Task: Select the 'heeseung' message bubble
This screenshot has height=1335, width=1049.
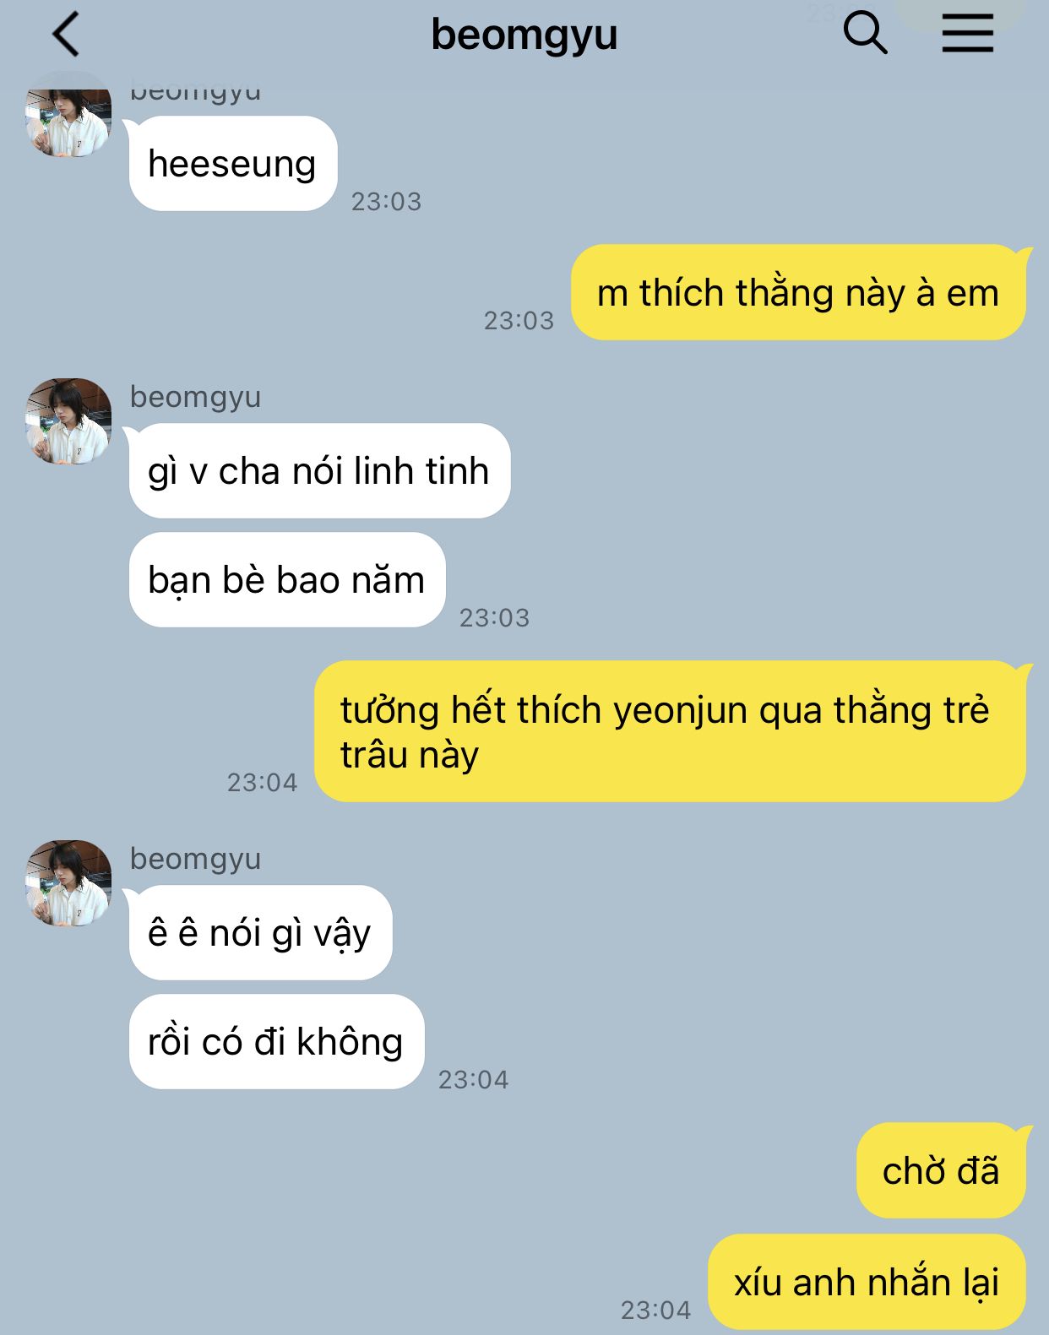Action: click(233, 164)
